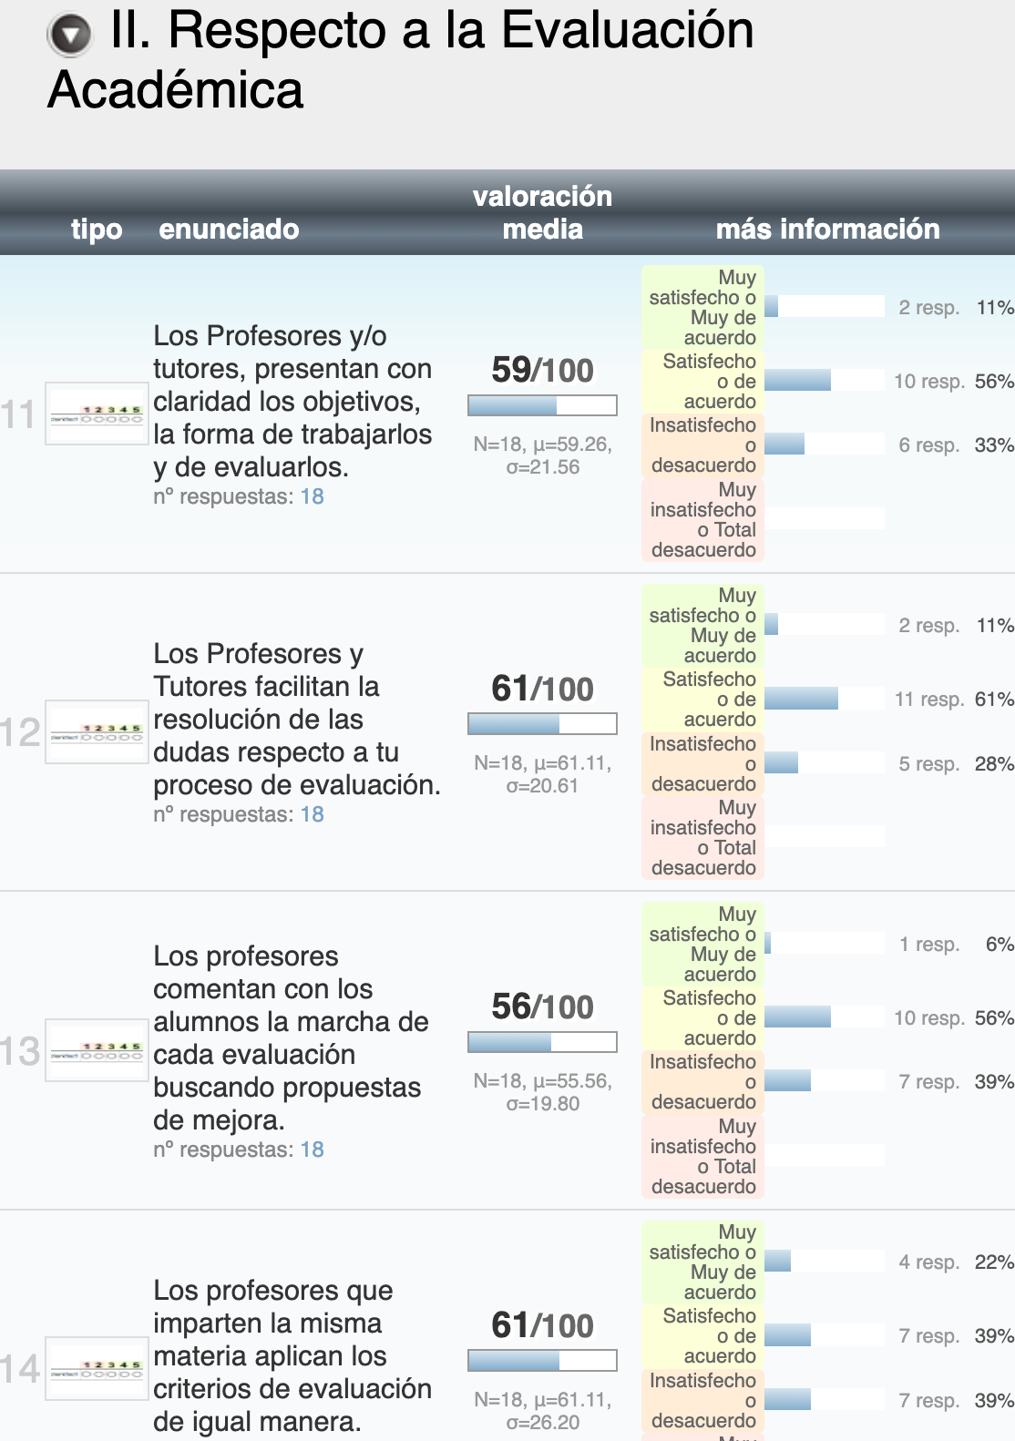Click the scale type icon for question 14
Viewport: 1015px width, 1441px height.
pyautogui.click(x=97, y=1368)
